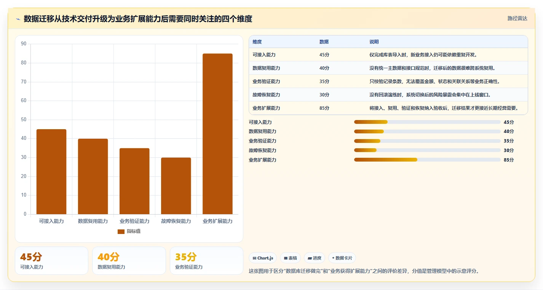The width and height of the screenshot is (543, 290).
Task: Click the 90 tick on the y-axis
Action: click(x=24, y=44)
